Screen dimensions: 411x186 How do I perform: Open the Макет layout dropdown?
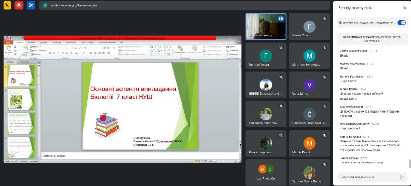[x=35, y=47]
